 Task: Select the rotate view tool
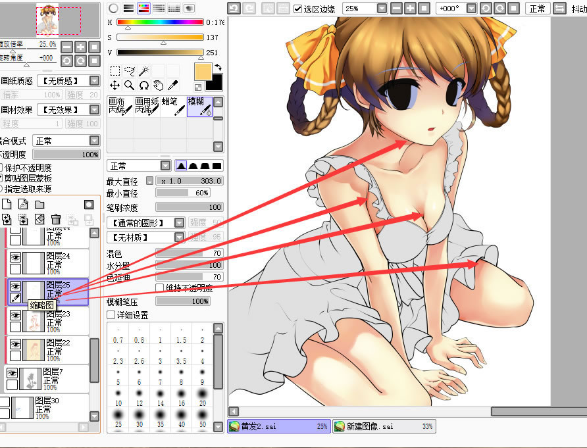click(143, 86)
